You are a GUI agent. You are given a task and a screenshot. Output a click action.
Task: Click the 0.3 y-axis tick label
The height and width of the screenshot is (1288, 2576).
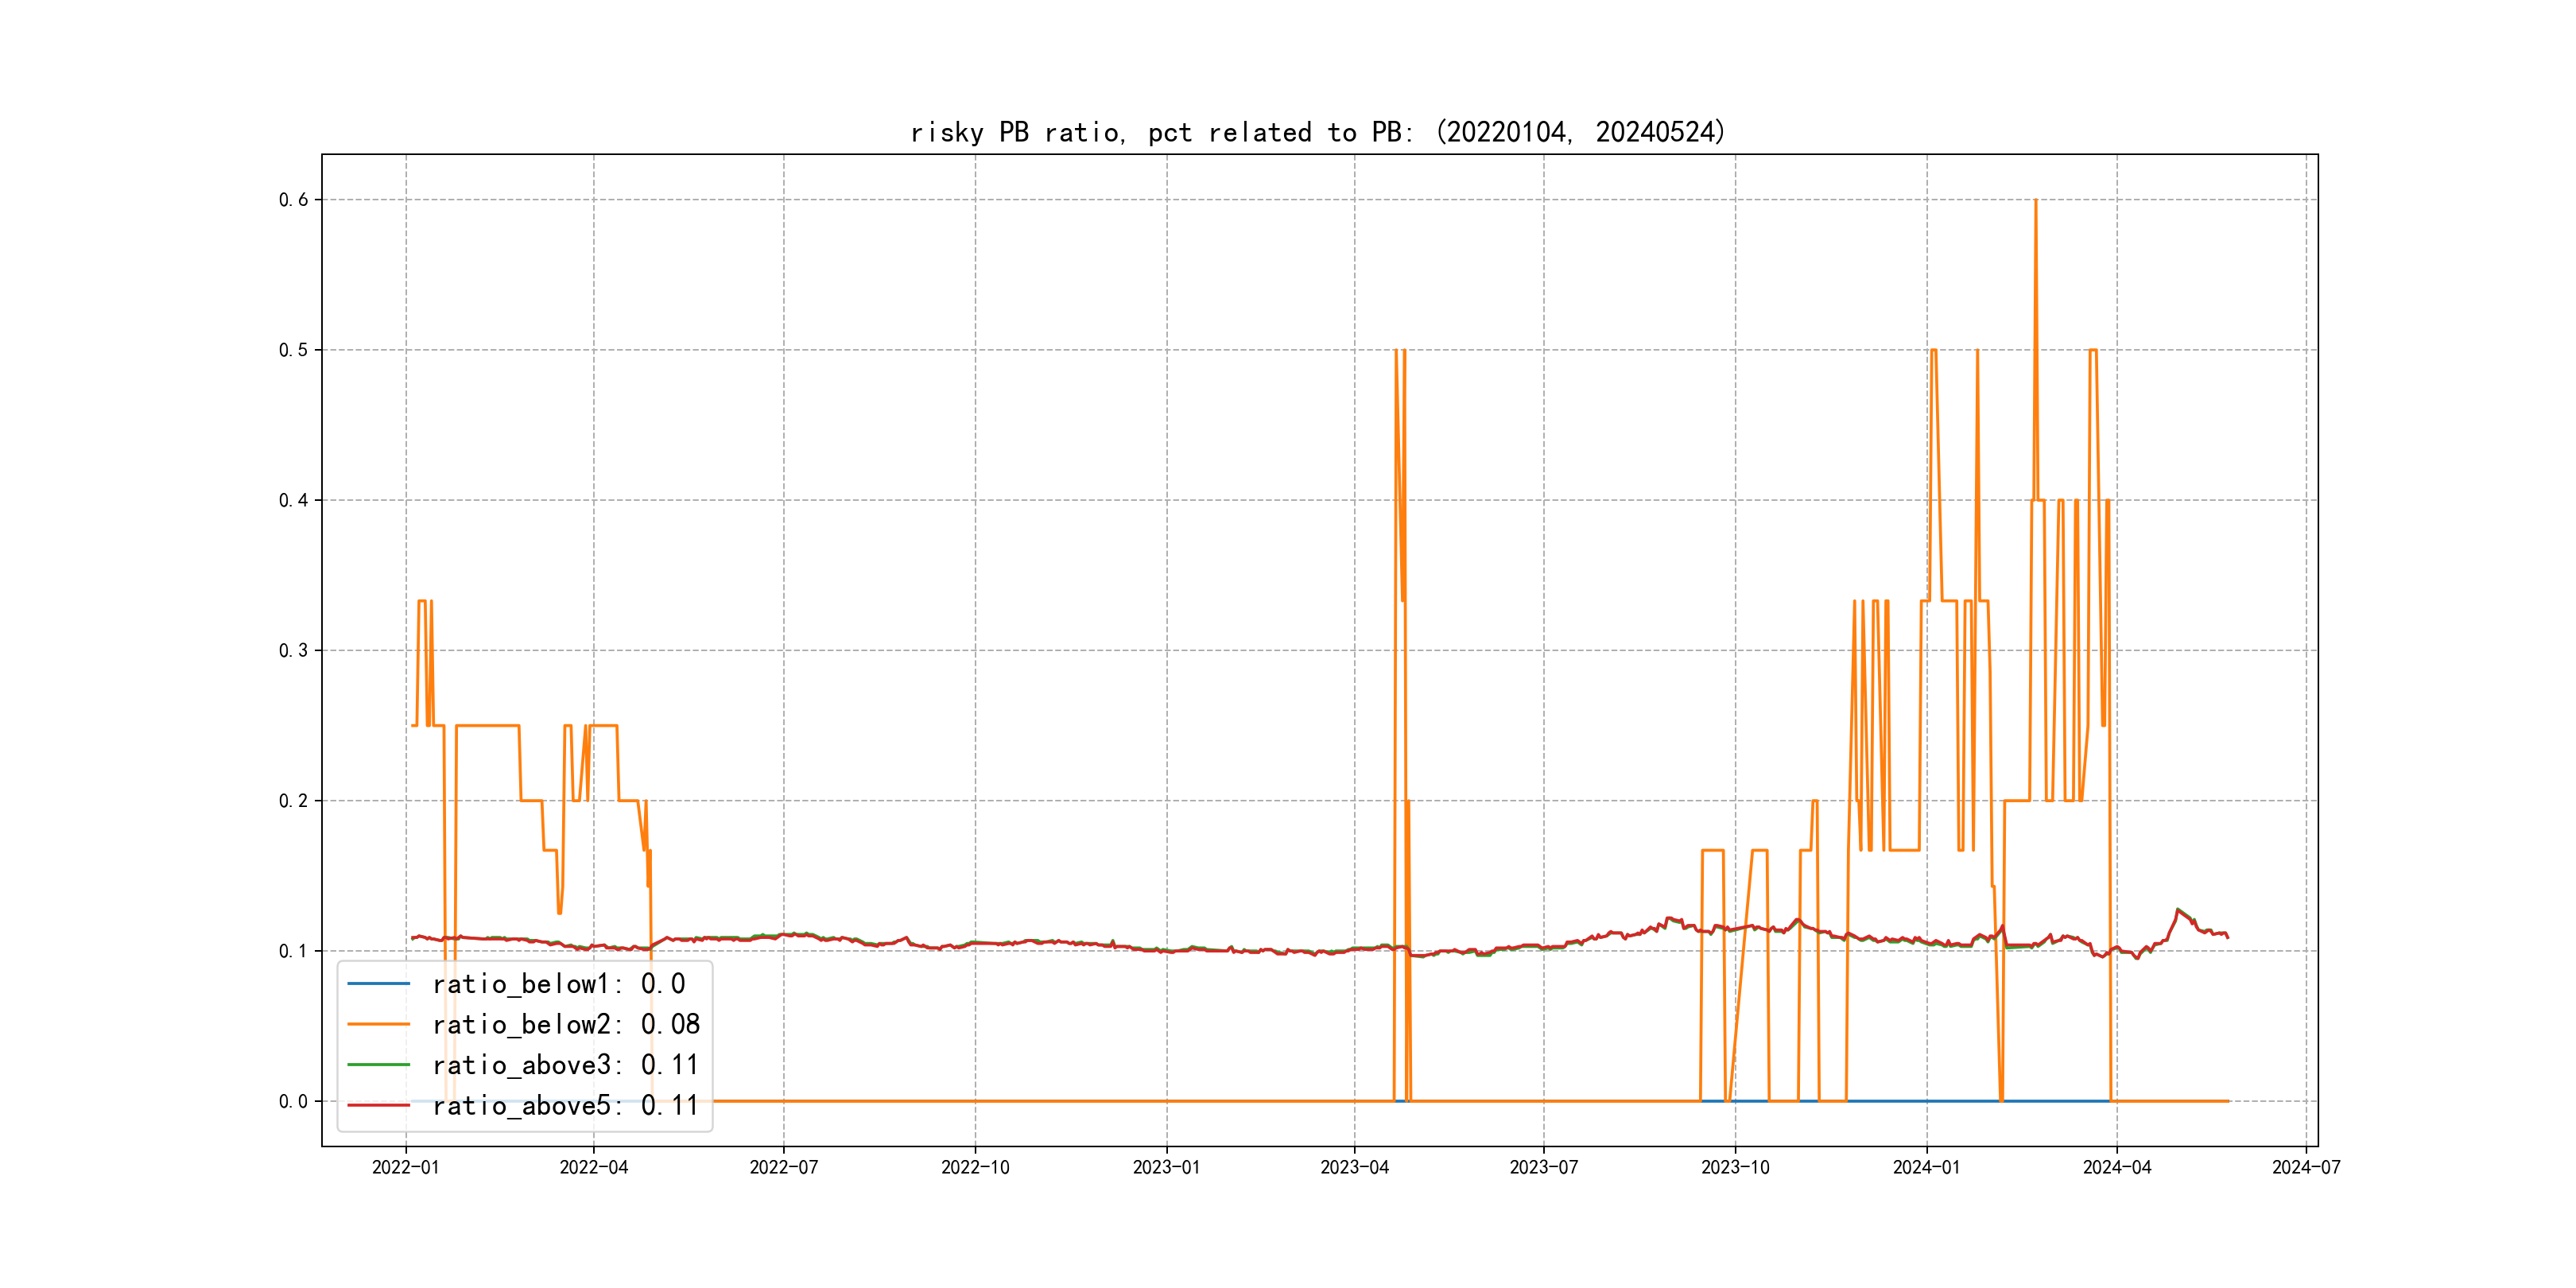[x=293, y=651]
